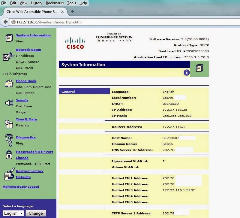Open the Bookmarks menu
This screenshot has height=218, width=240.
pyautogui.click(x=55, y=3)
